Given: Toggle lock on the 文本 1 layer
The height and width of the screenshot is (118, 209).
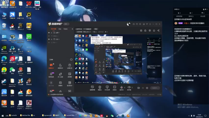Looking at the screenshot, I should [51, 39].
